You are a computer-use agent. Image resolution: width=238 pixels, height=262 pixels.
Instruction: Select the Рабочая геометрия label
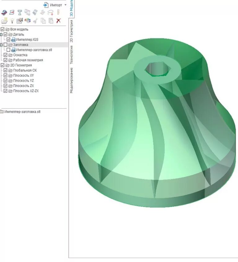click(28, 60)
